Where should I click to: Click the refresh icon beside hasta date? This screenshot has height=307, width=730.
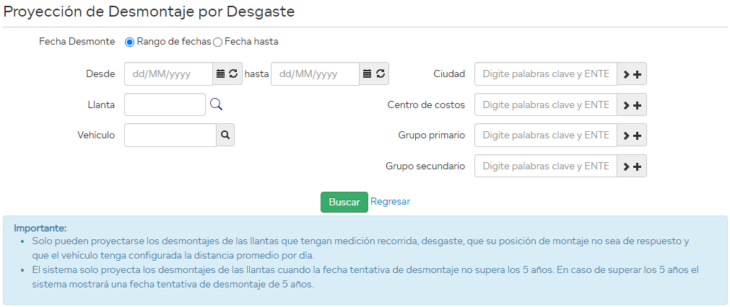pos(381,74)
